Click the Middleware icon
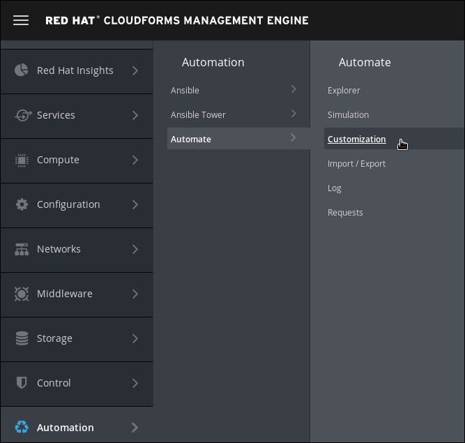 coord(22,294)
